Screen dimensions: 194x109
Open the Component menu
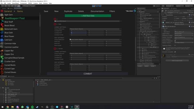(x=23, y=3)
